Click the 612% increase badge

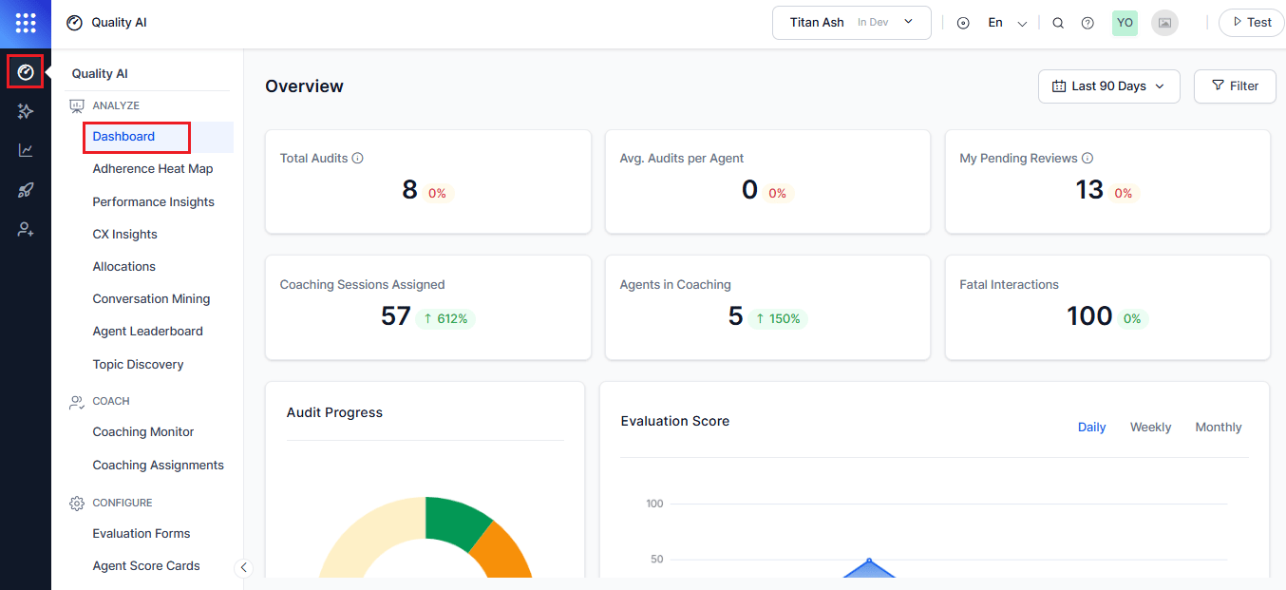pos(445,319)
